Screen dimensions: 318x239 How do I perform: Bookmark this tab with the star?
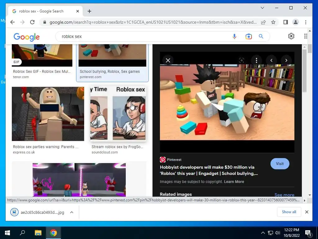273,22
